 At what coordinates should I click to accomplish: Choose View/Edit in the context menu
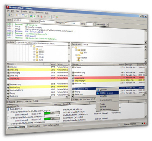(107, 96)
